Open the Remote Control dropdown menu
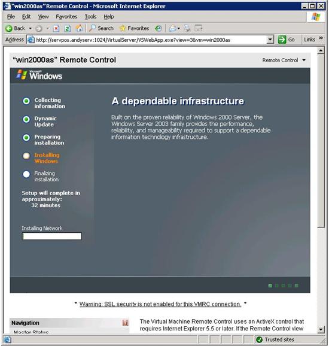Image resolution: width=329 pixels, height=346 pixels. coord(284,60)
